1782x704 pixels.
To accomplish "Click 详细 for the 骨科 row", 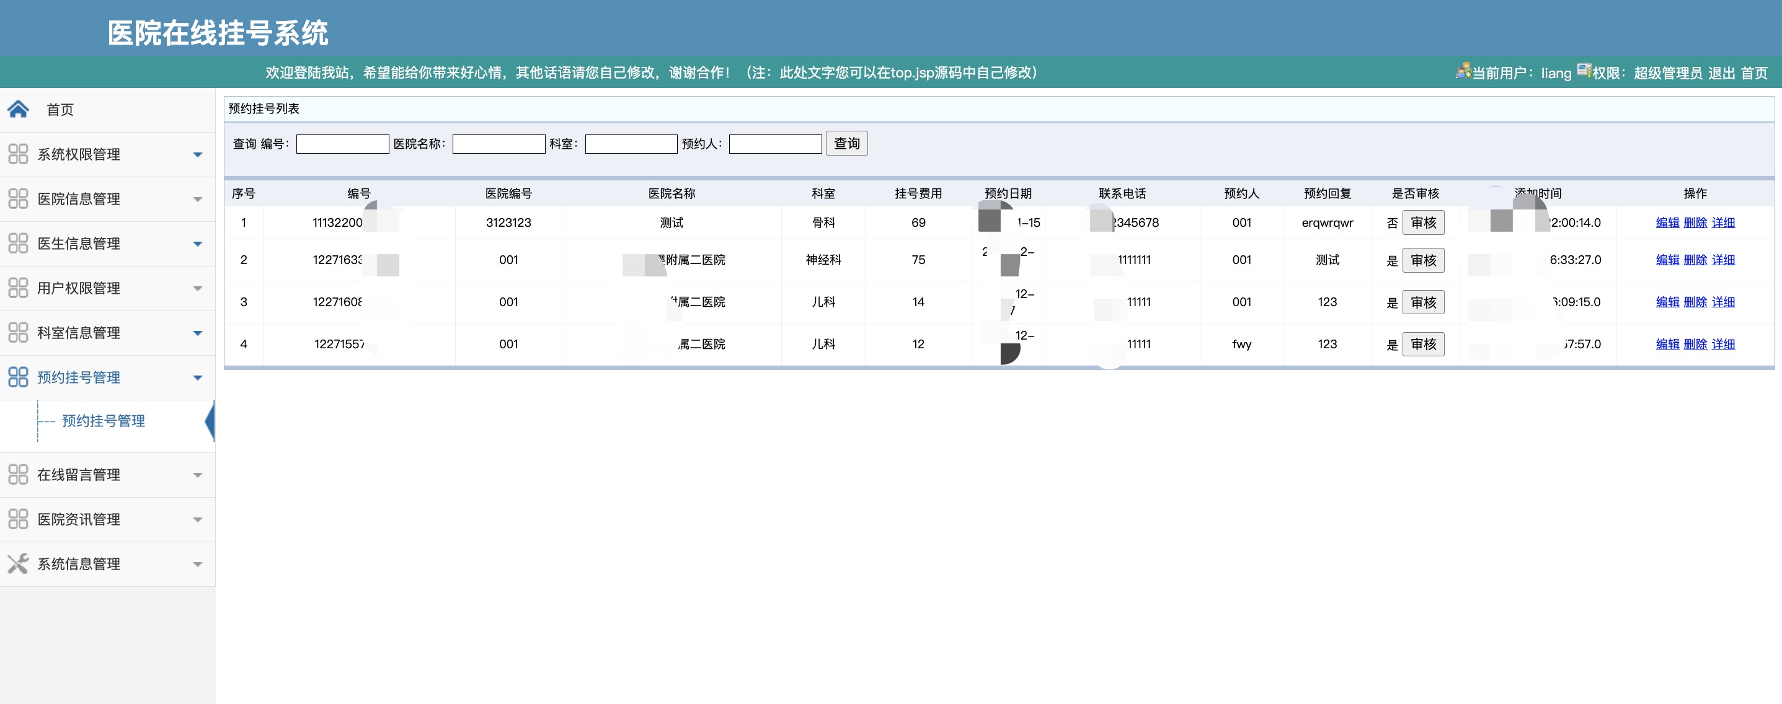I will pos(1723,222).
